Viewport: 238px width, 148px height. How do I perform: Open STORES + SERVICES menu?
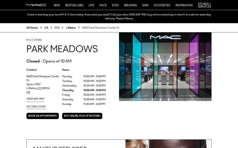(205, 5)
